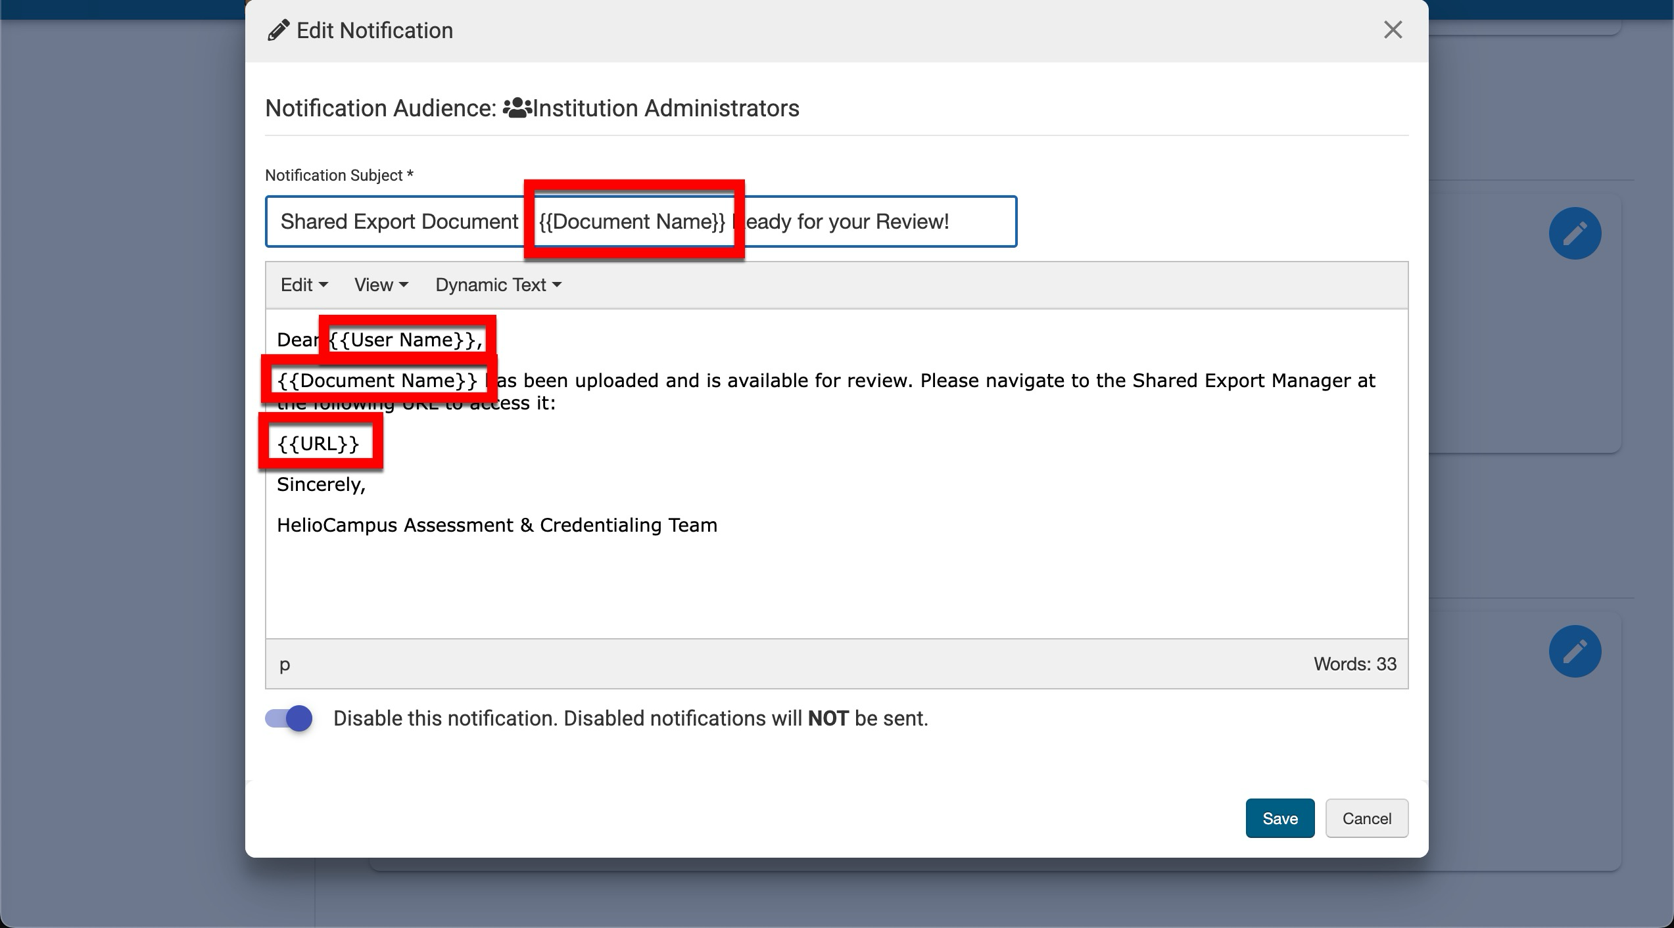Screen dimensions: 1674x928
Task: Expand the Dynamic Text dropdown
Action: point(498,285)
